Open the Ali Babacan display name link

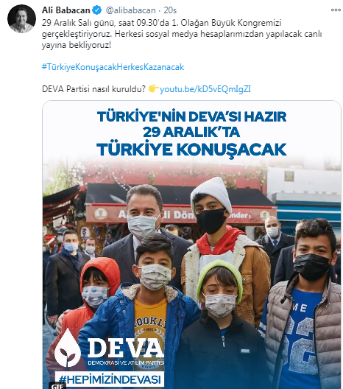[x=66, y=10]
